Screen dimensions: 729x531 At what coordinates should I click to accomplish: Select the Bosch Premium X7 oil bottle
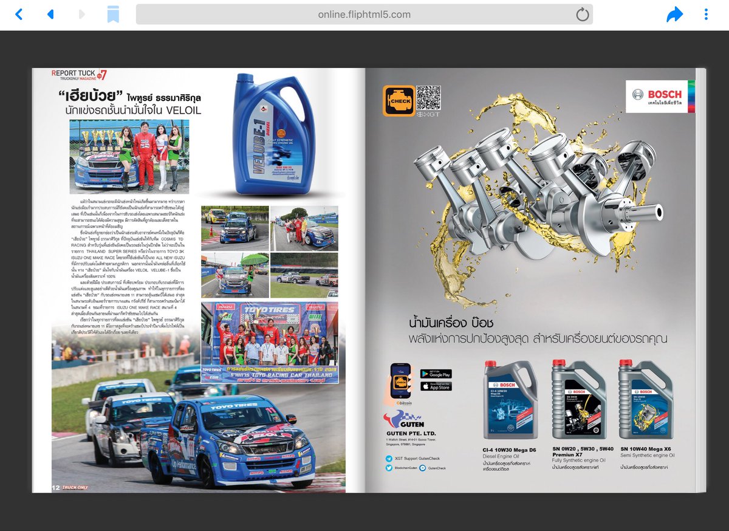(579, 399)
